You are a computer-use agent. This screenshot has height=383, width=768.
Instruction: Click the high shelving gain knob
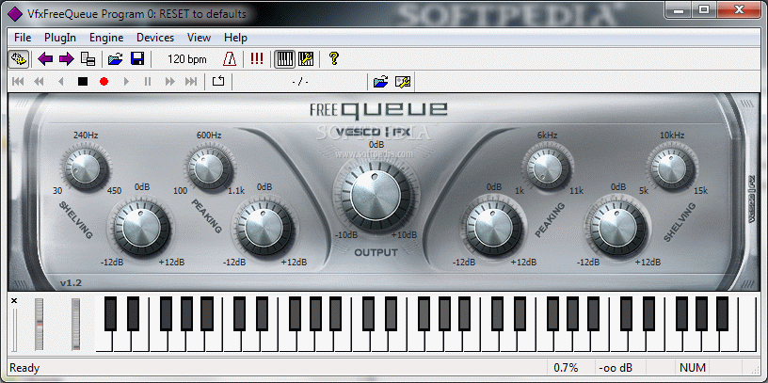click(617, 229)
